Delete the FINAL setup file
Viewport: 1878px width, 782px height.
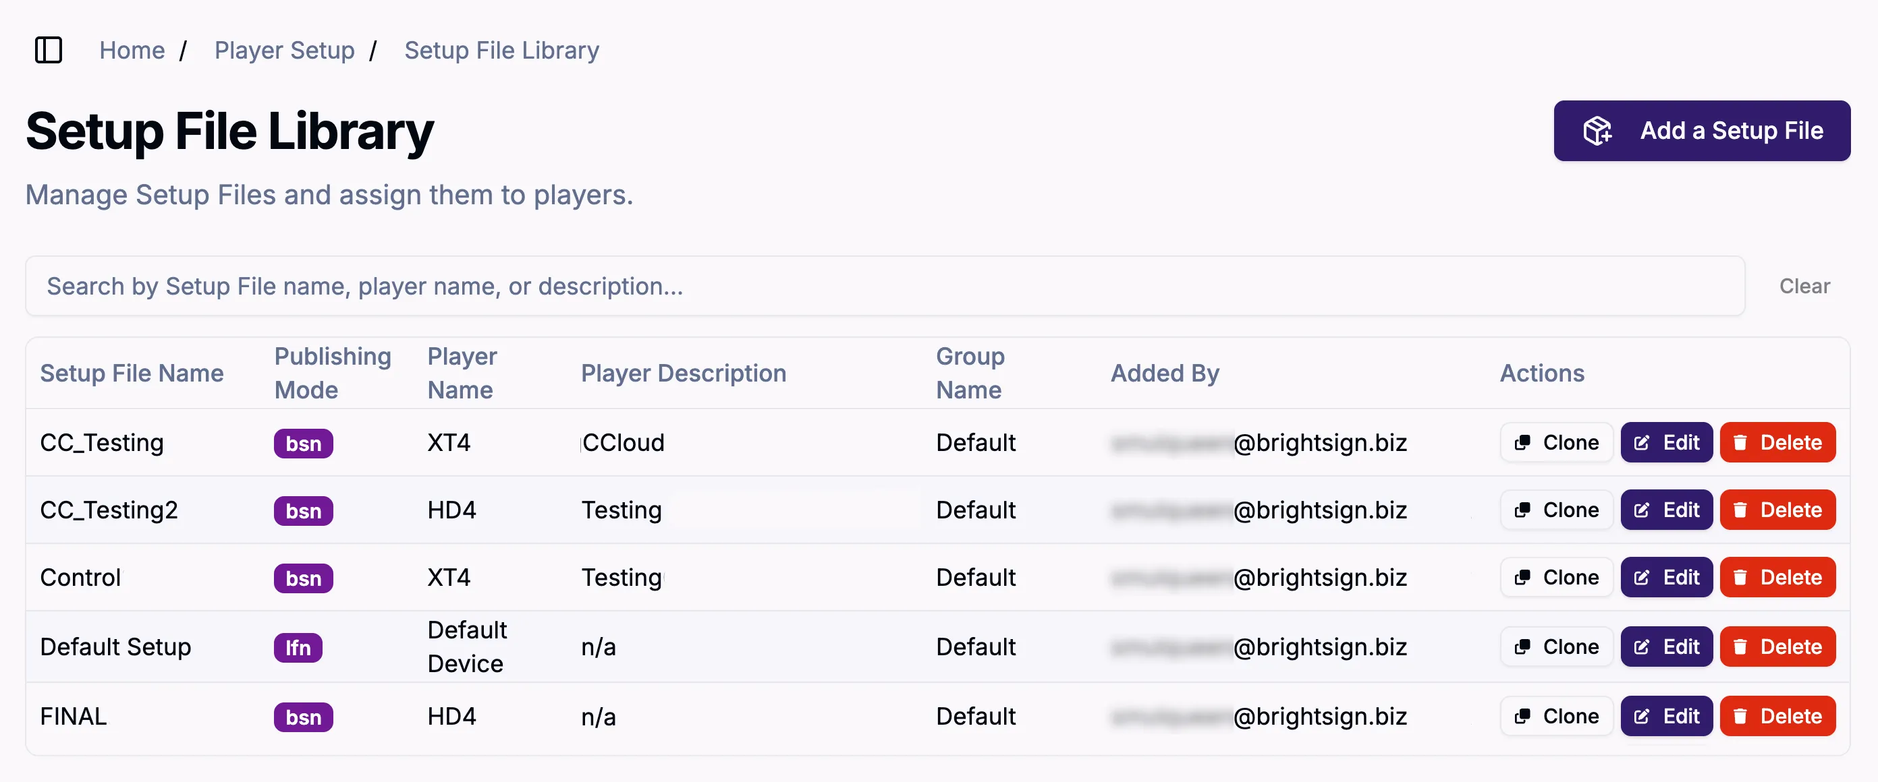click(1777, 717)
